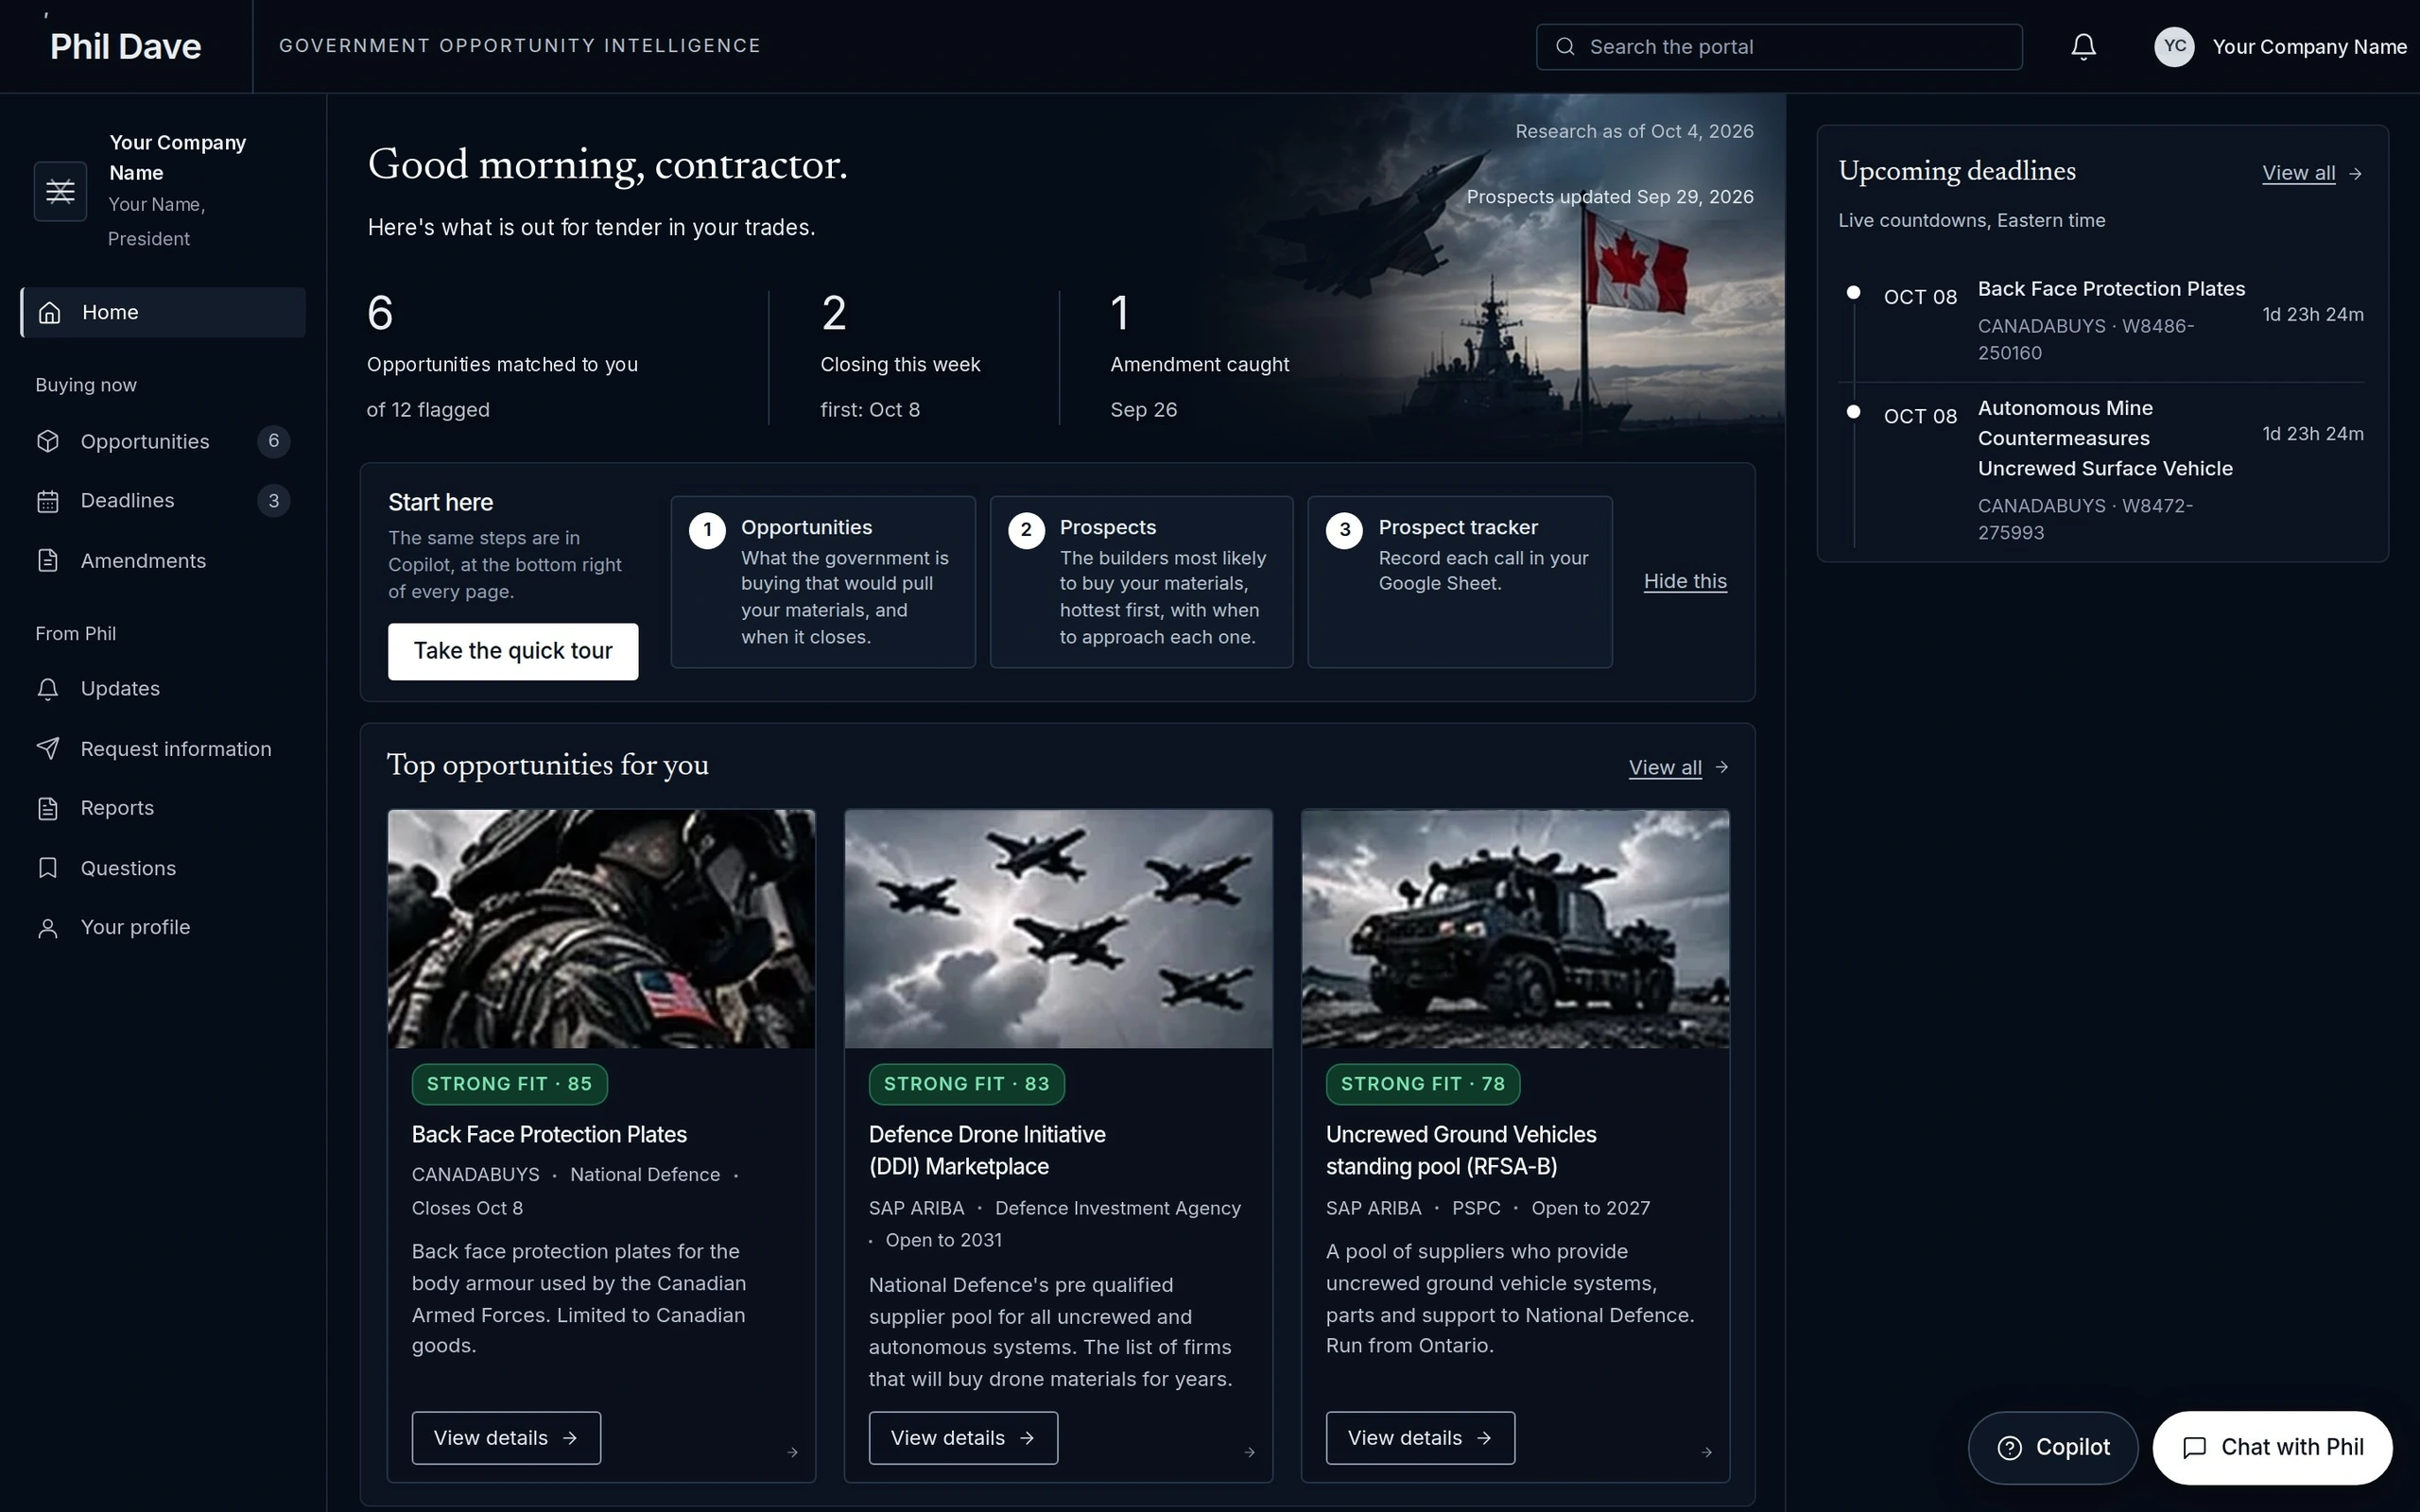The width and height of the screenshot is (2420, 1512).
Task: Go to Amendments in the sidebar
Action: [x=163, y=561]
